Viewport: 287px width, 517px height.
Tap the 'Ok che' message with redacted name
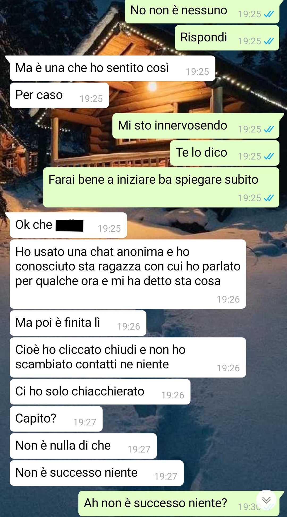pyautogui.click(x=68, y=225)
